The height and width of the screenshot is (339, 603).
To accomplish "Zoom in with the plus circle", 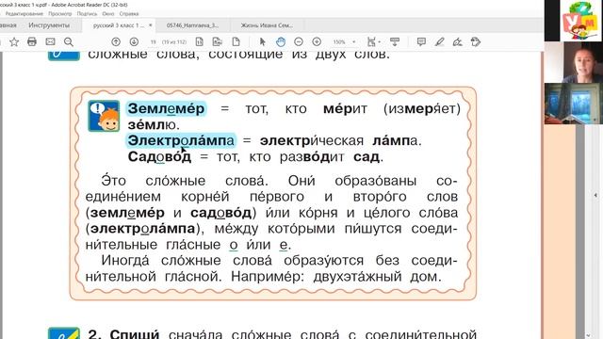I will click(317, 41).
